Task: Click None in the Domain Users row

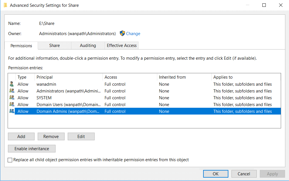Action: (164, 105)
